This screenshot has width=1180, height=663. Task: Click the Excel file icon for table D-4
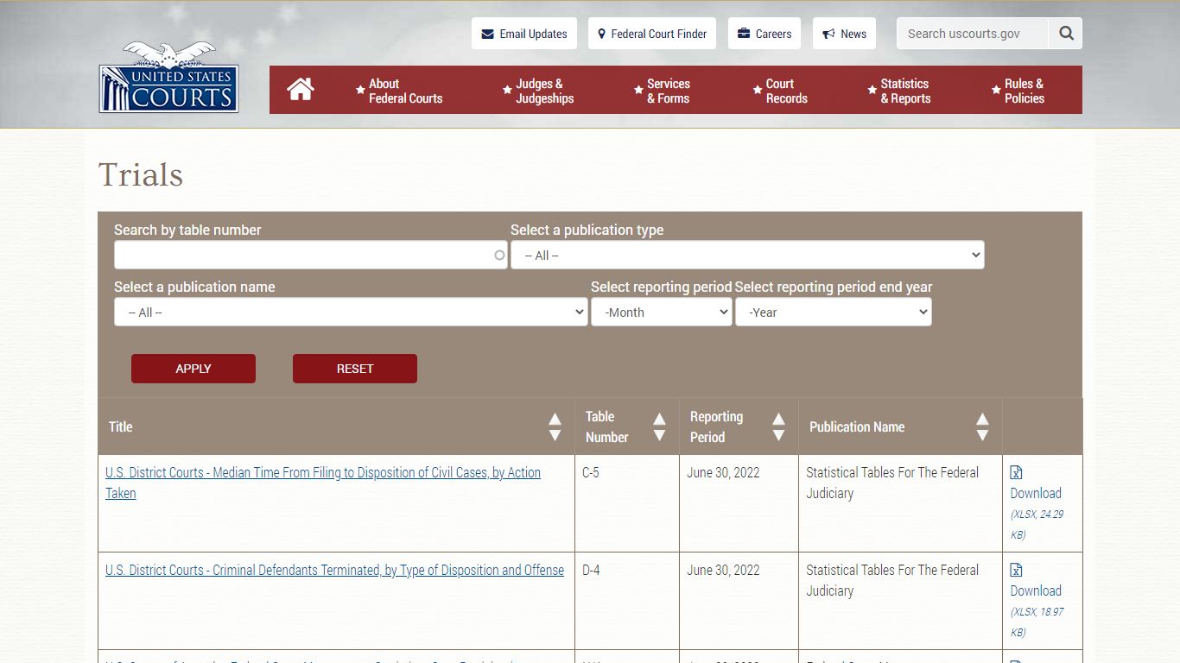click(1017, 570)
